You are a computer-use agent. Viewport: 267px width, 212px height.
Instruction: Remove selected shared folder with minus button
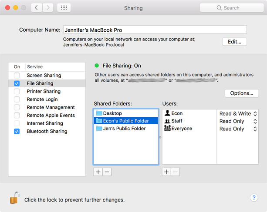107,172
